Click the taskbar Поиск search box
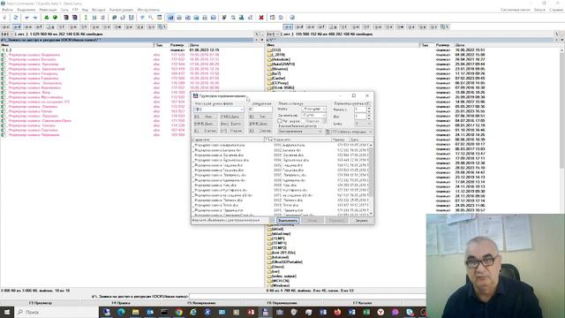565x318 pixels. click(x=56, y=312)
